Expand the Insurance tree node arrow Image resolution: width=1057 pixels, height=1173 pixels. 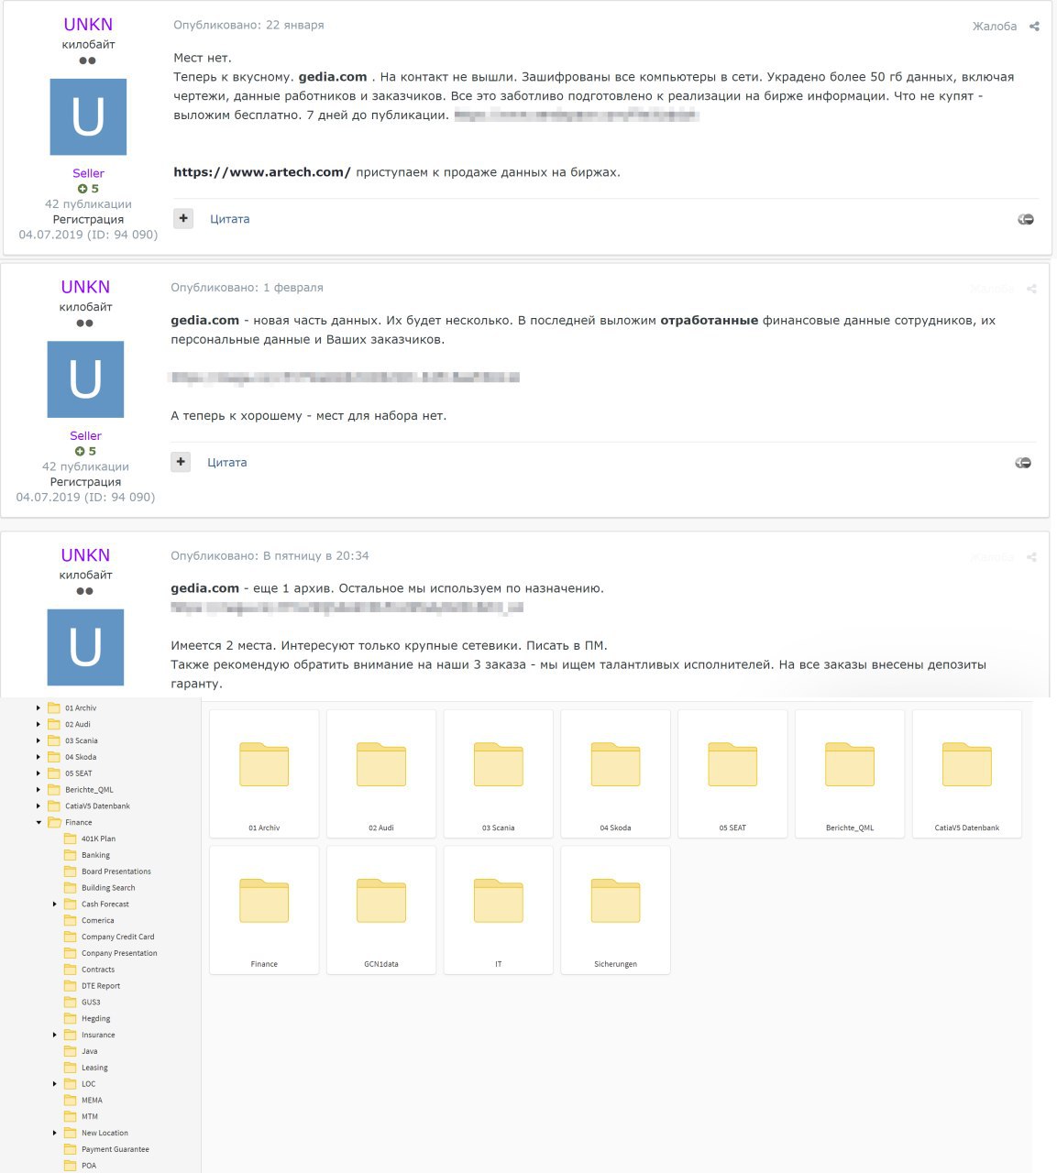coord(55,1035)
